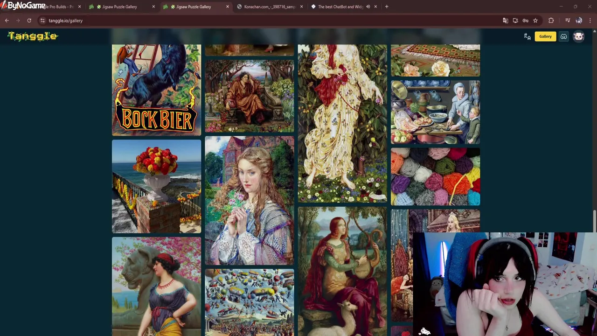Open the browser three-dot menu
Image resolution: width=597 pixels, height=336 pixels.
(x=590, y=21)
